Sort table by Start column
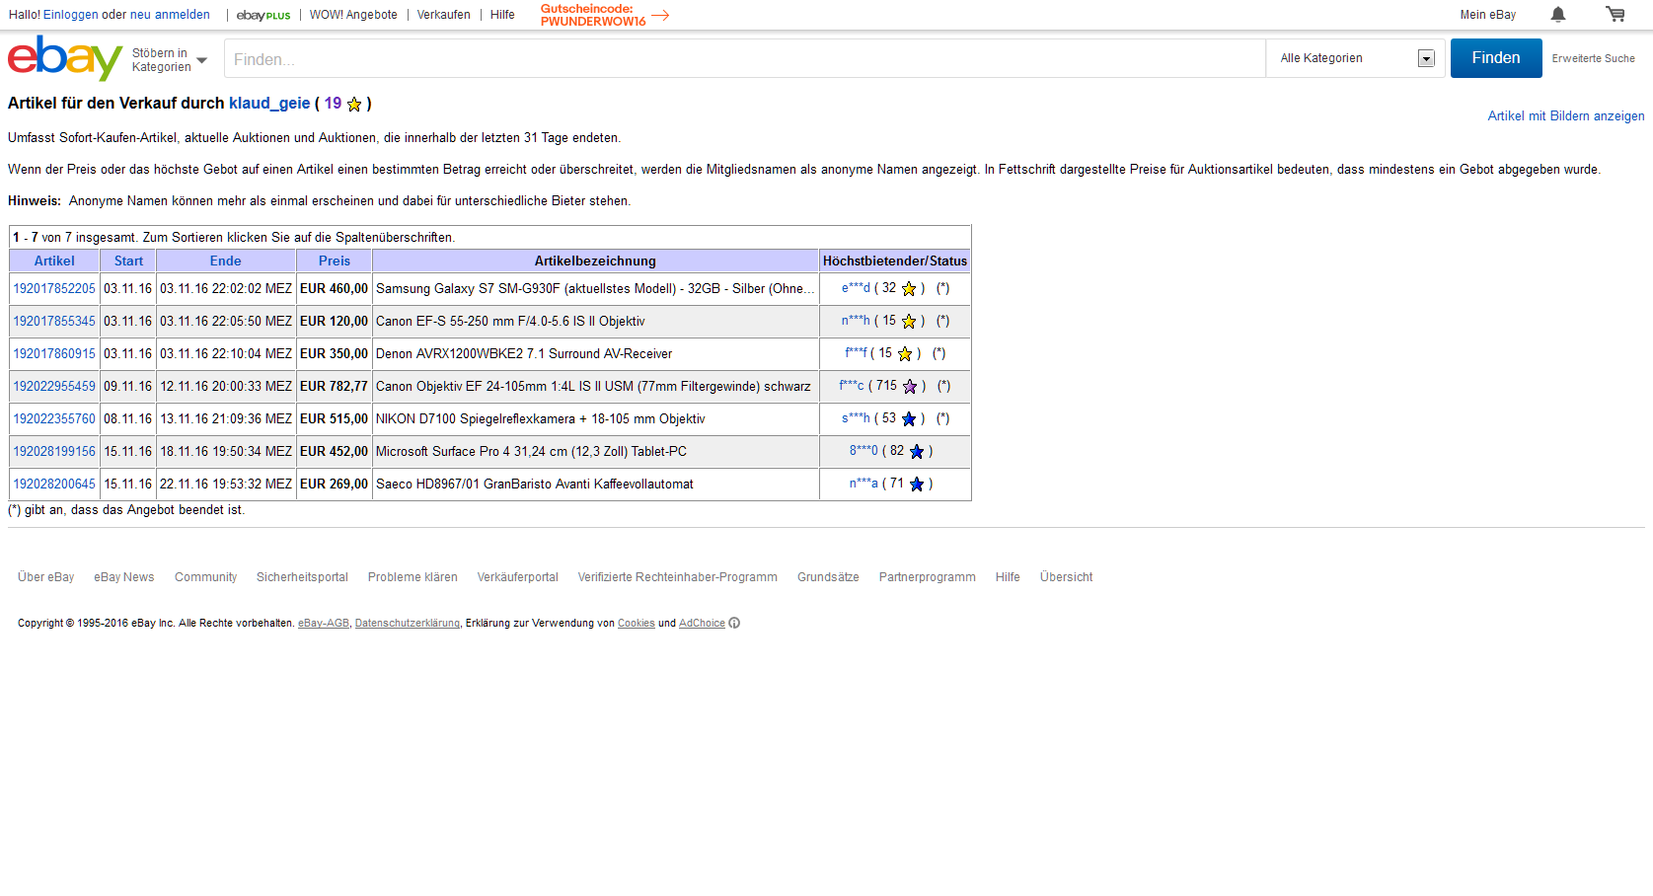This screenshot has height=896, width=1653. click(x=128, y=261)
